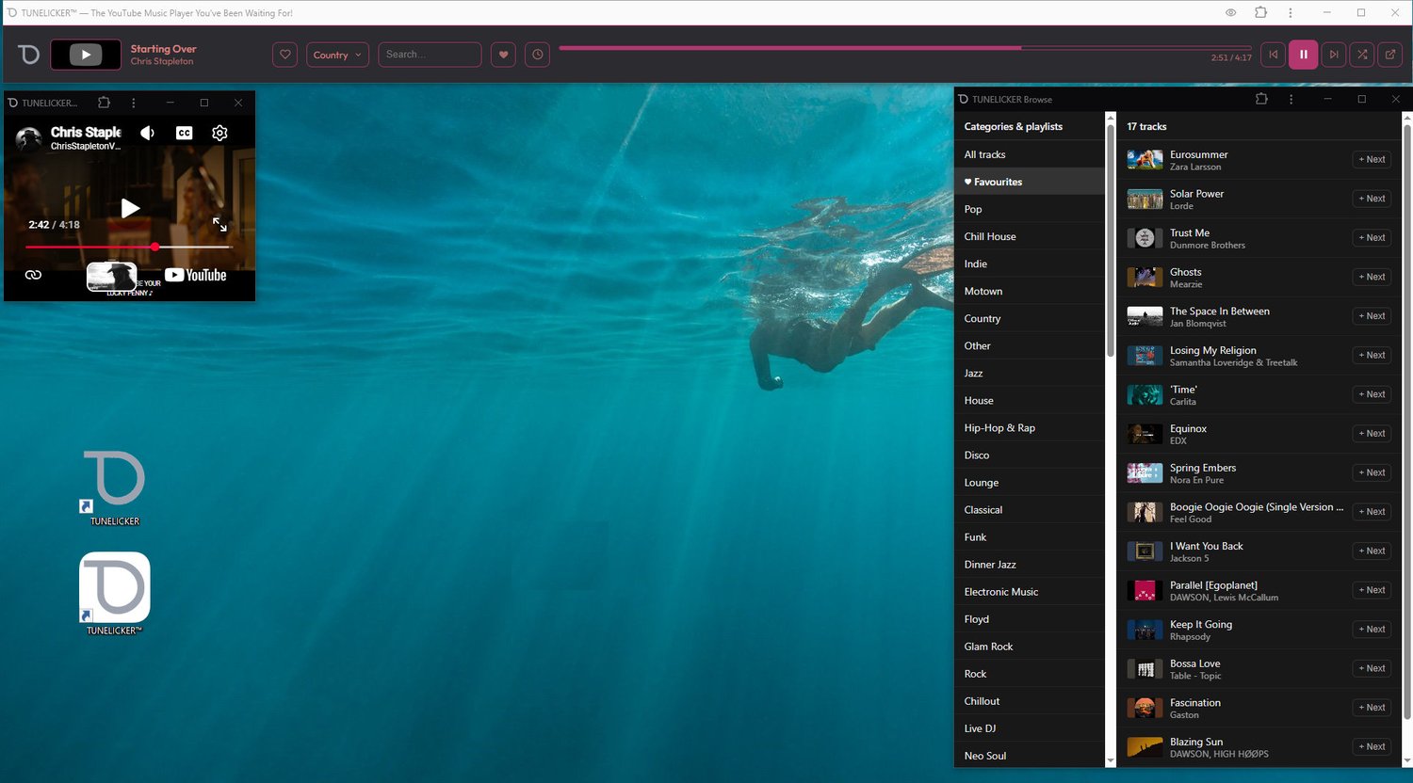Select All tracks in the categories list
This screenshot has width=1413, height=783.
click(1030, 154)
